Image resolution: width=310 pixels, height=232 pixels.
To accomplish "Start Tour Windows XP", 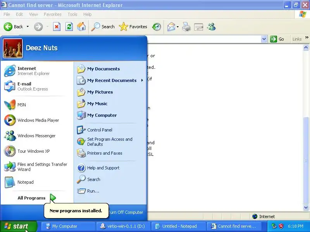I will [x=36, y=151].
